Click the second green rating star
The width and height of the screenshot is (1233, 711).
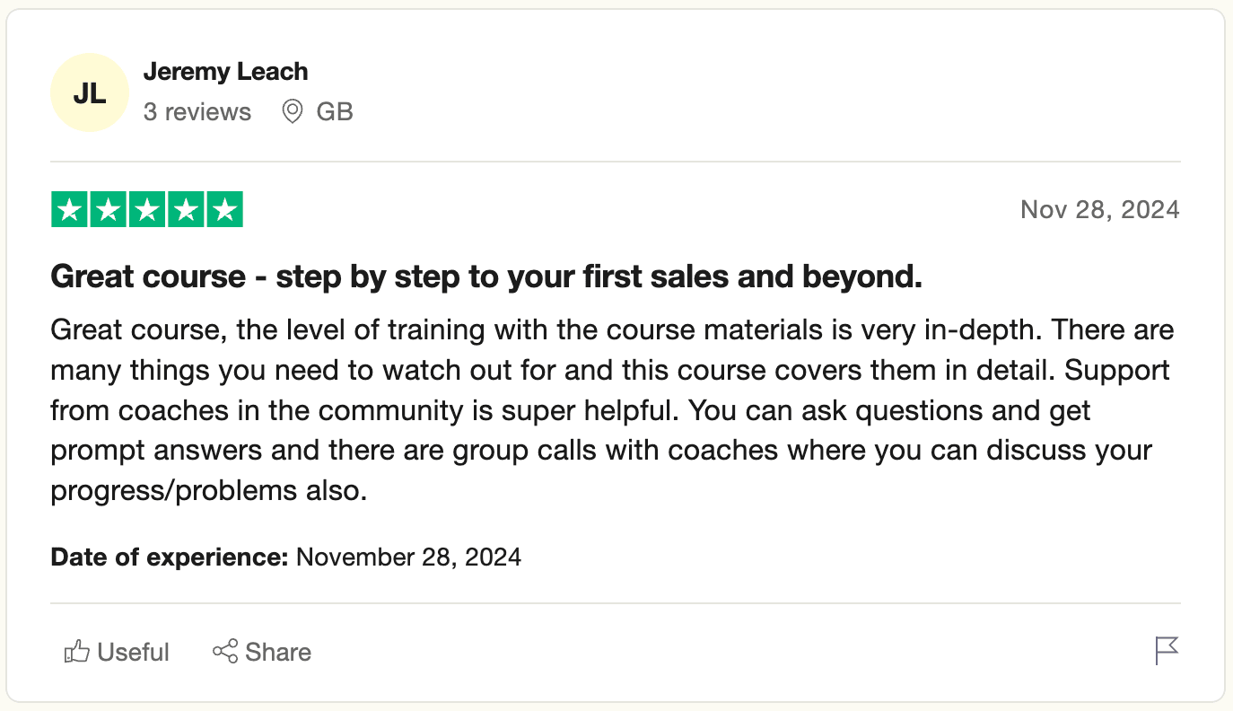108,210
